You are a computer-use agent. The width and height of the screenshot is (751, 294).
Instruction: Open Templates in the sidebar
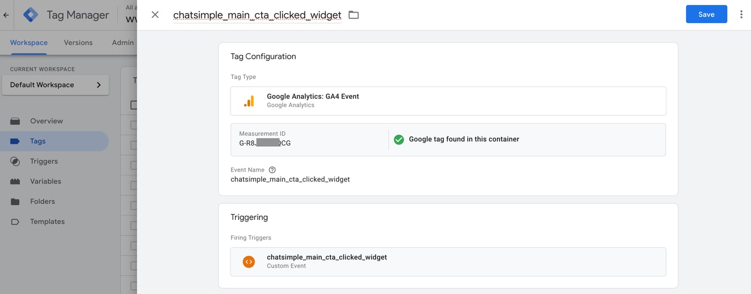[47, 221]
